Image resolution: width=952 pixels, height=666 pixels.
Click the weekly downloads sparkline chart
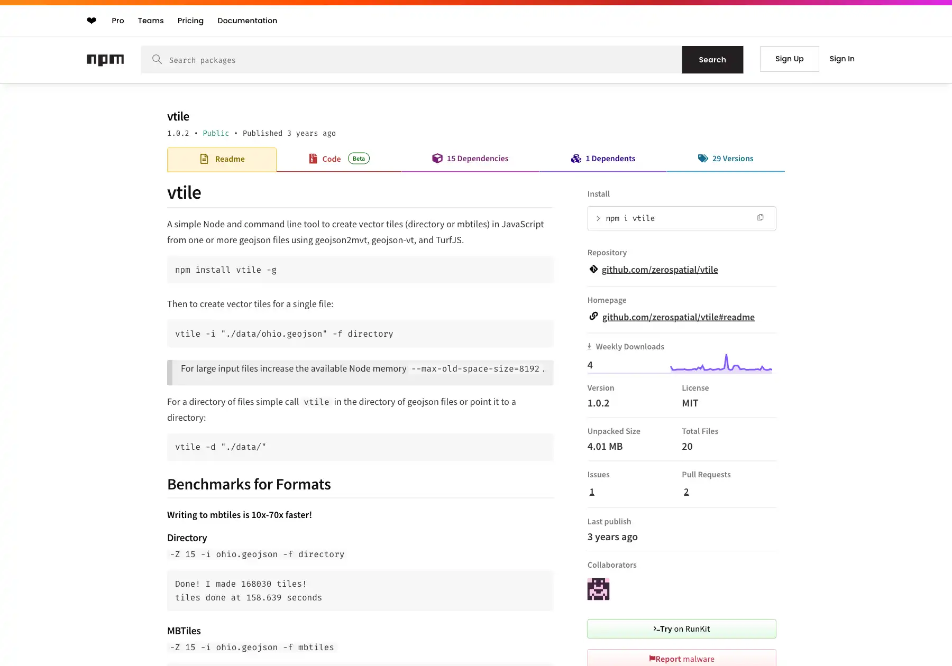tap(721, 364)
